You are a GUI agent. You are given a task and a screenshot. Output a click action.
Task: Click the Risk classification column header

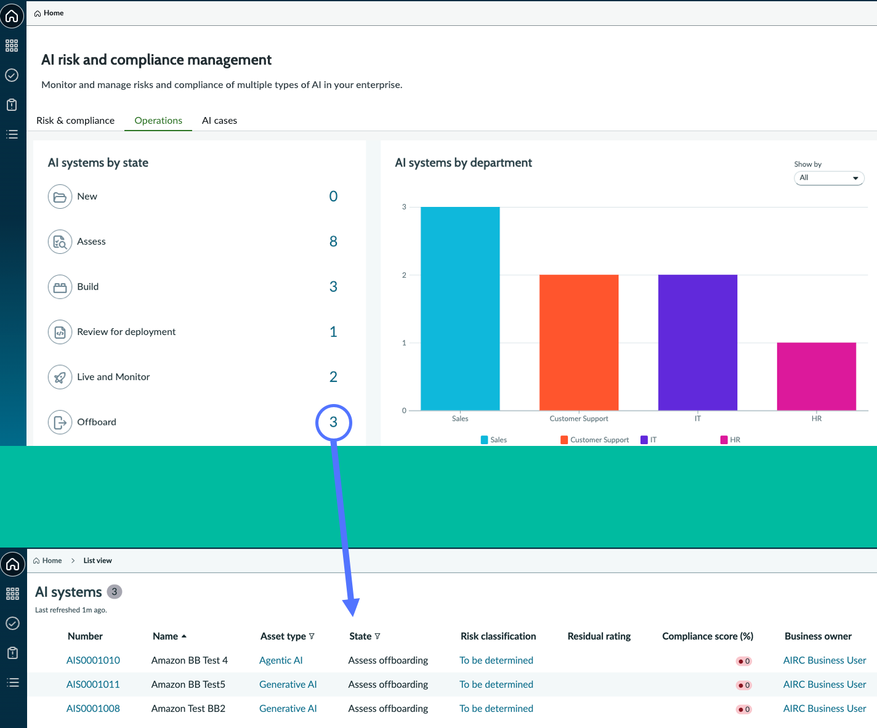click(x=498, y=636)
